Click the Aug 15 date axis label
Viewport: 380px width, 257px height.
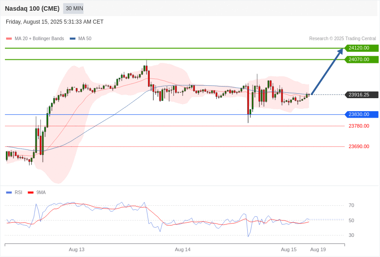(x=289, y=249)
